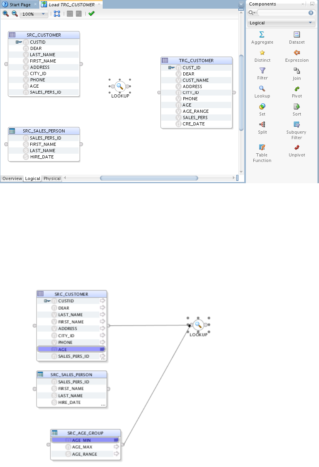Close the Load TRG_CUSTOMER tab
This screenshot has width=319, height=467.
(99, 4)
